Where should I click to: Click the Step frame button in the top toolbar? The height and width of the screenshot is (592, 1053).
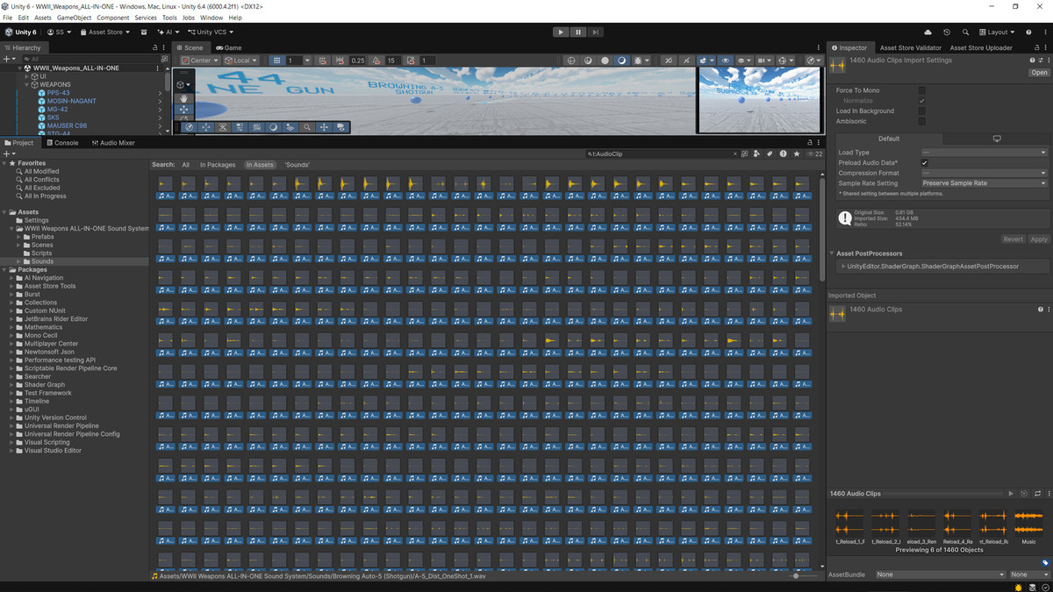[596, 32]
